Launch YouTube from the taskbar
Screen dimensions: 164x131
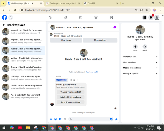20,128
